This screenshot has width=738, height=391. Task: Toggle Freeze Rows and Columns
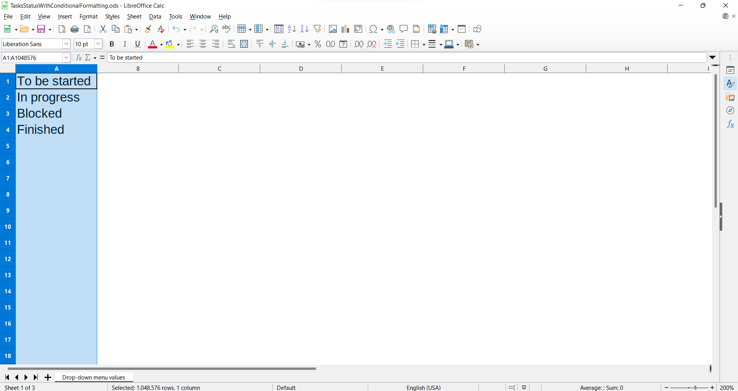pyautogui.click(x=445, y=29)
